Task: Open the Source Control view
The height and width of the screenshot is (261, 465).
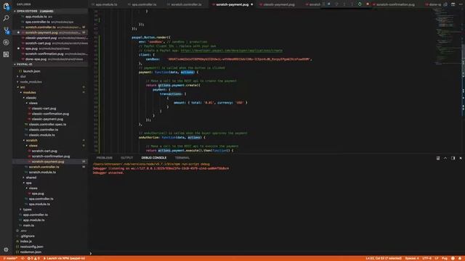Action: click(6, 30)
